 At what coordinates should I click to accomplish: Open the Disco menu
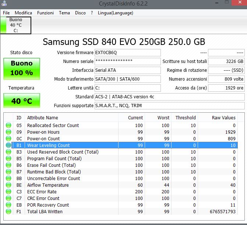(80, 13)
